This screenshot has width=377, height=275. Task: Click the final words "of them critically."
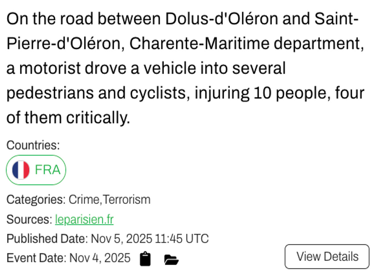coord(68,118)
